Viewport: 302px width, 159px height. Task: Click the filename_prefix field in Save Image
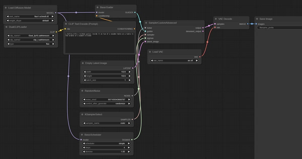click(279, 28)
